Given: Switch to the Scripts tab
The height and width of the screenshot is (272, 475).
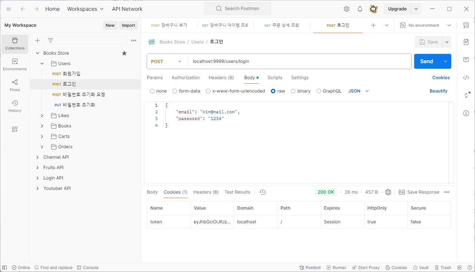Looking at the screenshot, I should point(275,78).
